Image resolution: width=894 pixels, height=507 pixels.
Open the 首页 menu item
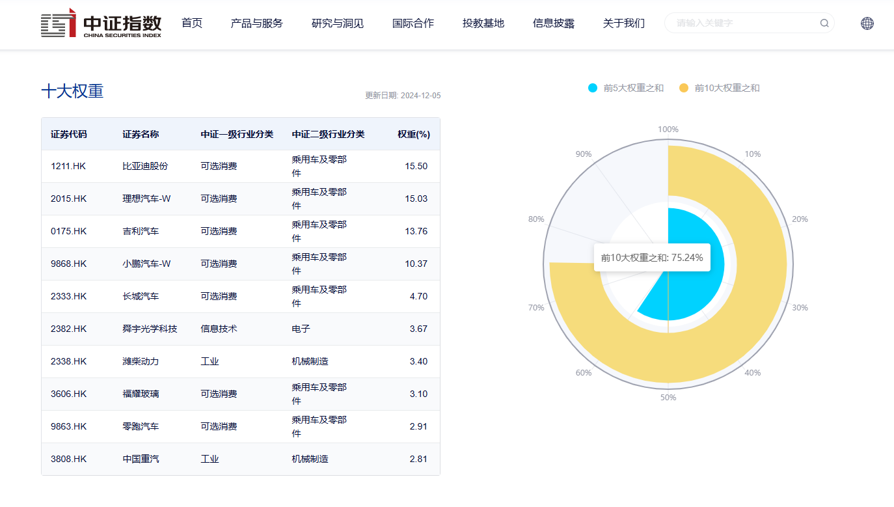(x=192, y=23)
